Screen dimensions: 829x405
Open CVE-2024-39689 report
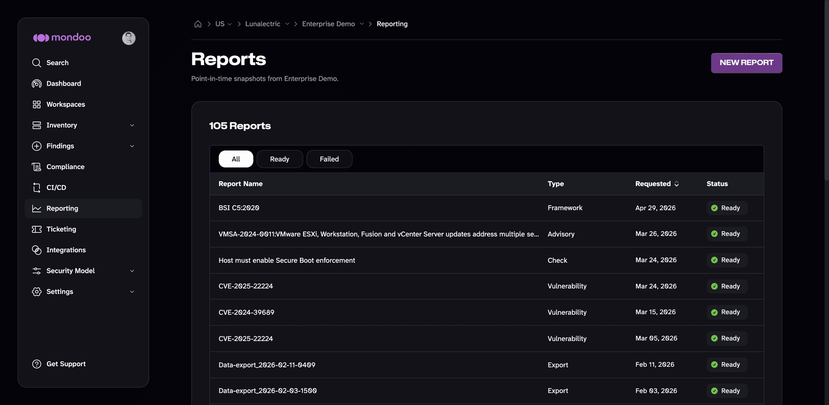(x=247, y=312)
